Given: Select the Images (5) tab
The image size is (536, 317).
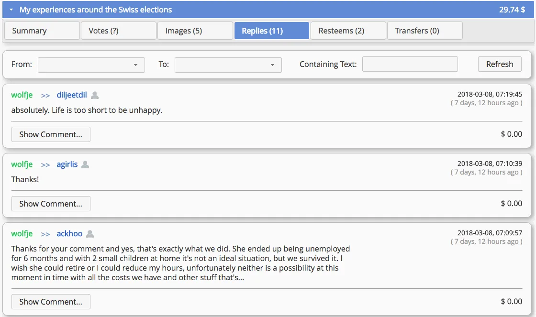Looking at the screenshot, I should 195,31.
